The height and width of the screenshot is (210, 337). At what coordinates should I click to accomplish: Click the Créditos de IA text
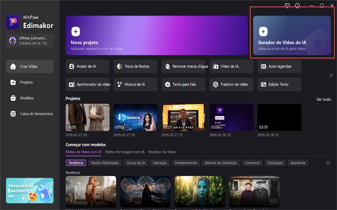[x=34, y=43]
